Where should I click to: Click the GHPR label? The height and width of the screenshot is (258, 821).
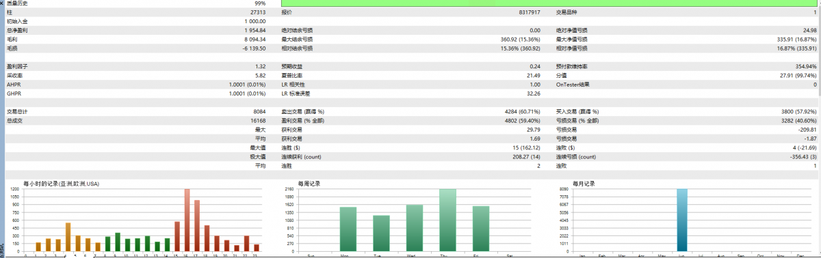(x=14, y=94)
